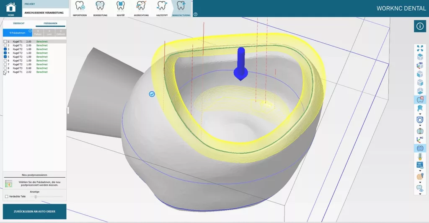The width and height of the screenshot is (429, 223).
Task: Click the textured material icon
Action: click(420, 176)
